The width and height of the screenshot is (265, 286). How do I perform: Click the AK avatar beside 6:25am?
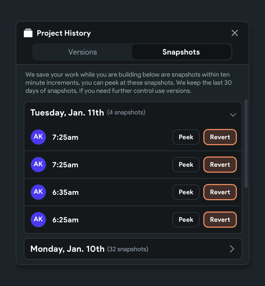pyautogui.click(x=38, y=219)
